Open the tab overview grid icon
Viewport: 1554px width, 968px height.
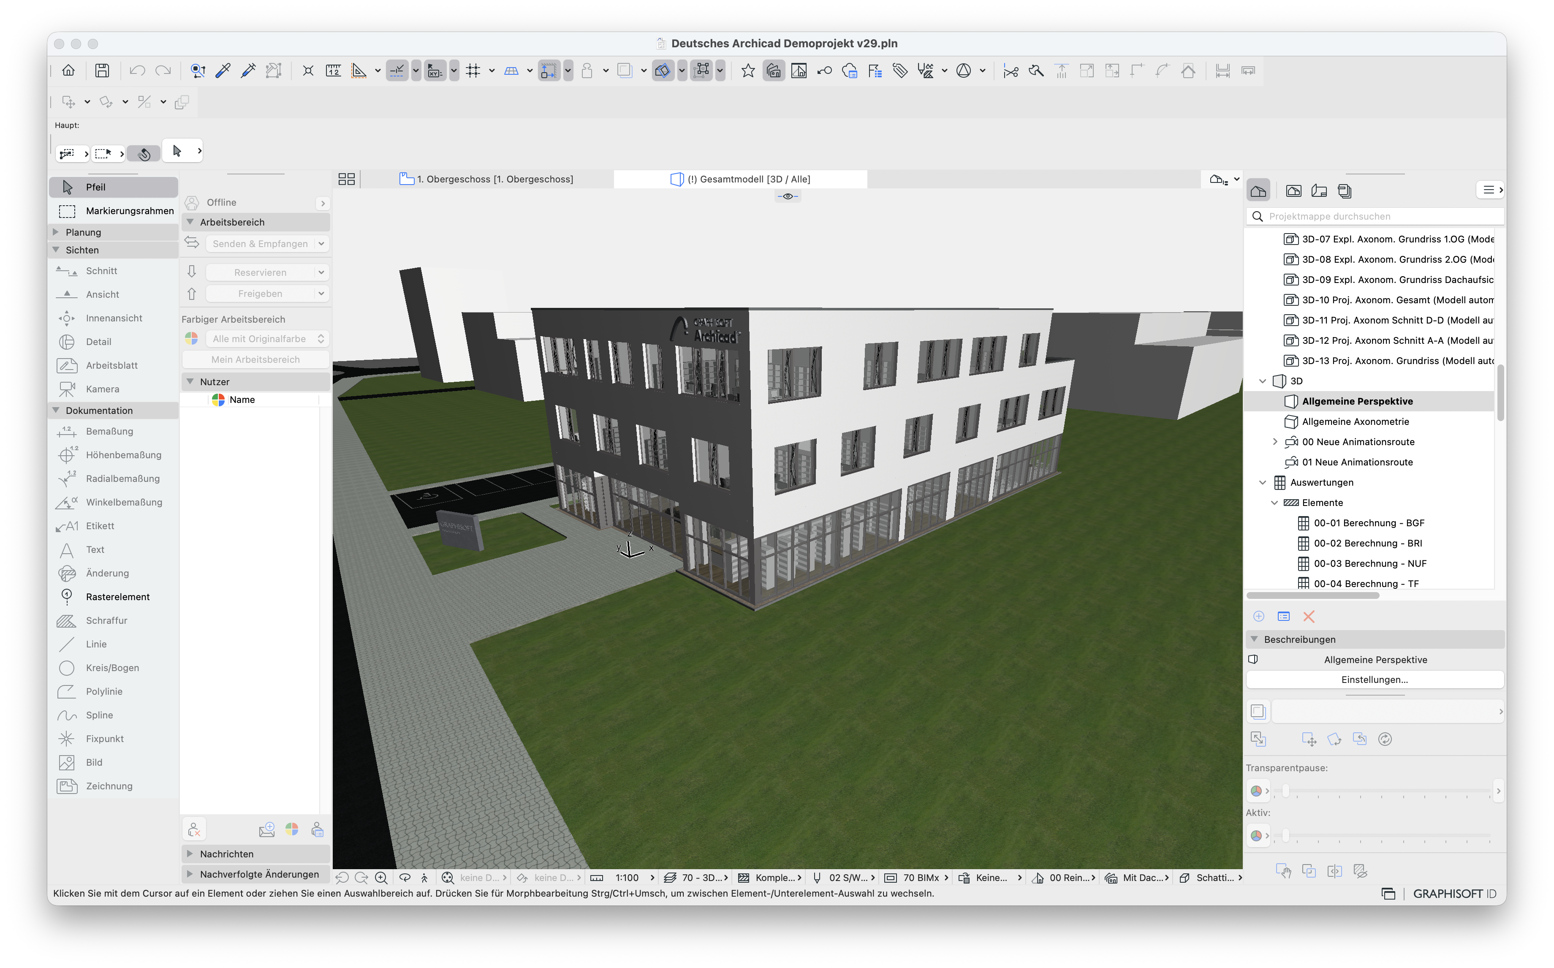[x=346, y=179]
